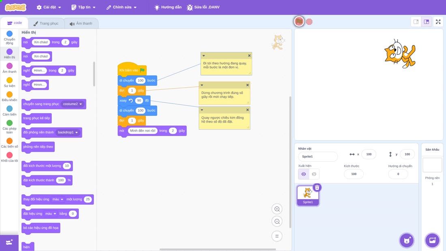Viewport: 446px width, 251px height.
Task: Open the costume2 dropdown in block
Action: [73, 104]
